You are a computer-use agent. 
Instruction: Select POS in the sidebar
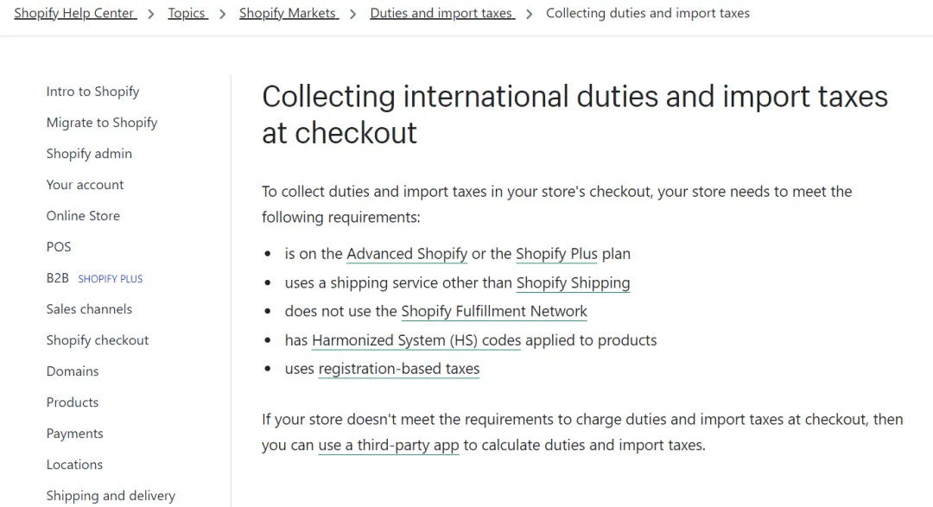coord(59,247)
